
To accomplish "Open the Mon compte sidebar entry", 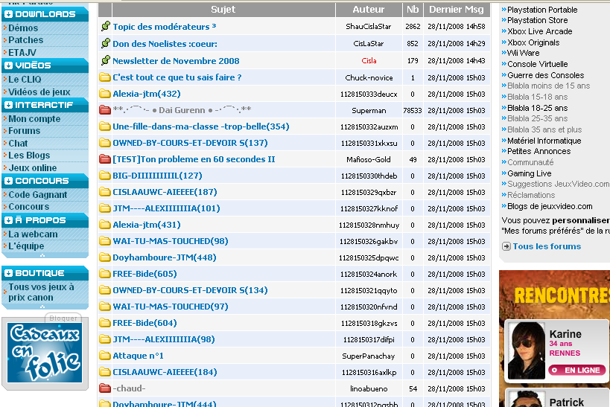I will (x=34, y=119).
